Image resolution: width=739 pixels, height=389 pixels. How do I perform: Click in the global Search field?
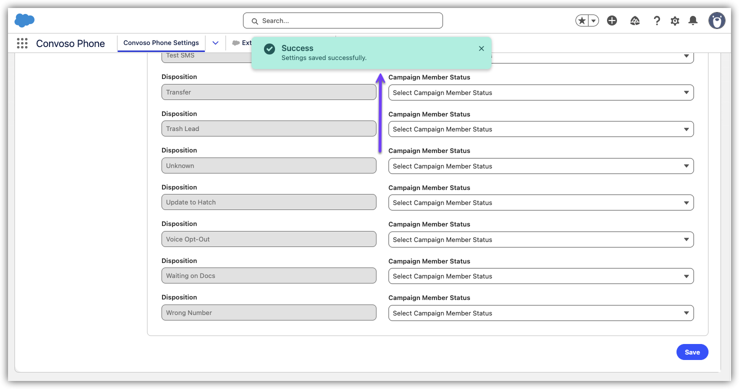coord(343,20)
